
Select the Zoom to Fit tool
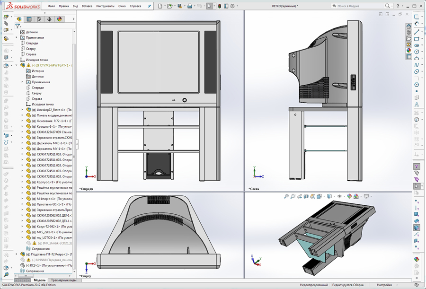[286, 195]
